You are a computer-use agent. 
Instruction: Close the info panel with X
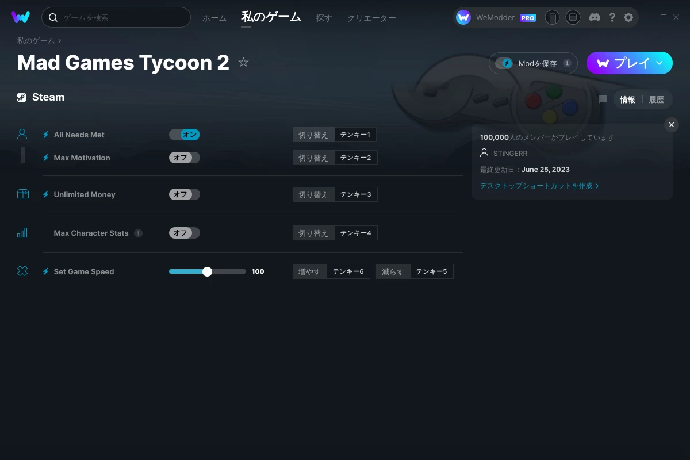tap(672, 125)
